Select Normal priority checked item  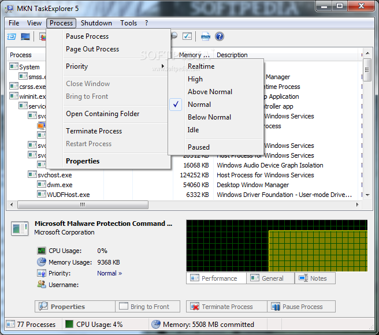(216, 105)
